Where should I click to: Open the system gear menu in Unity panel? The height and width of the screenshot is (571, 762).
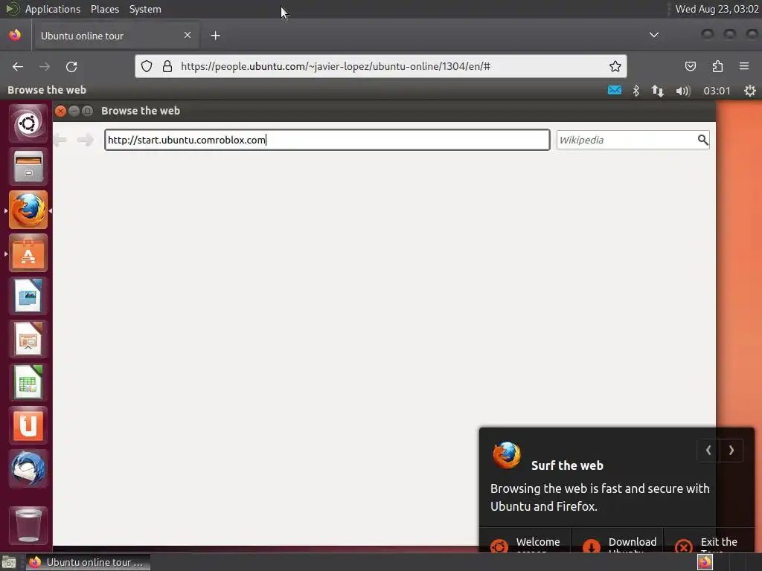pos(750,90)
